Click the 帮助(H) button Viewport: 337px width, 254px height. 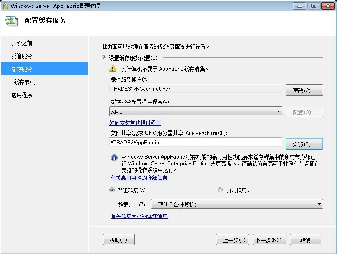119,240
